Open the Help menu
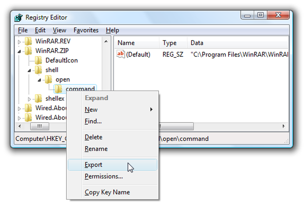This screenshot has height=206, width=304. click(112, 30)
